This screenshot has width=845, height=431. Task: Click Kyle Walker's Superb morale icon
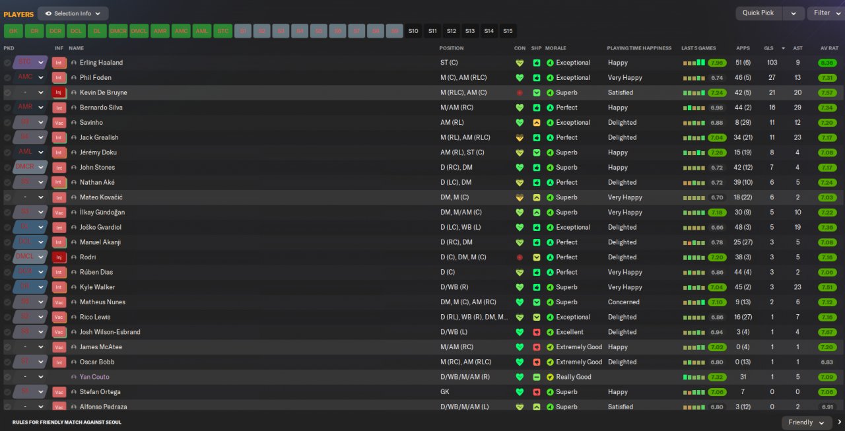tap(550, 287)
